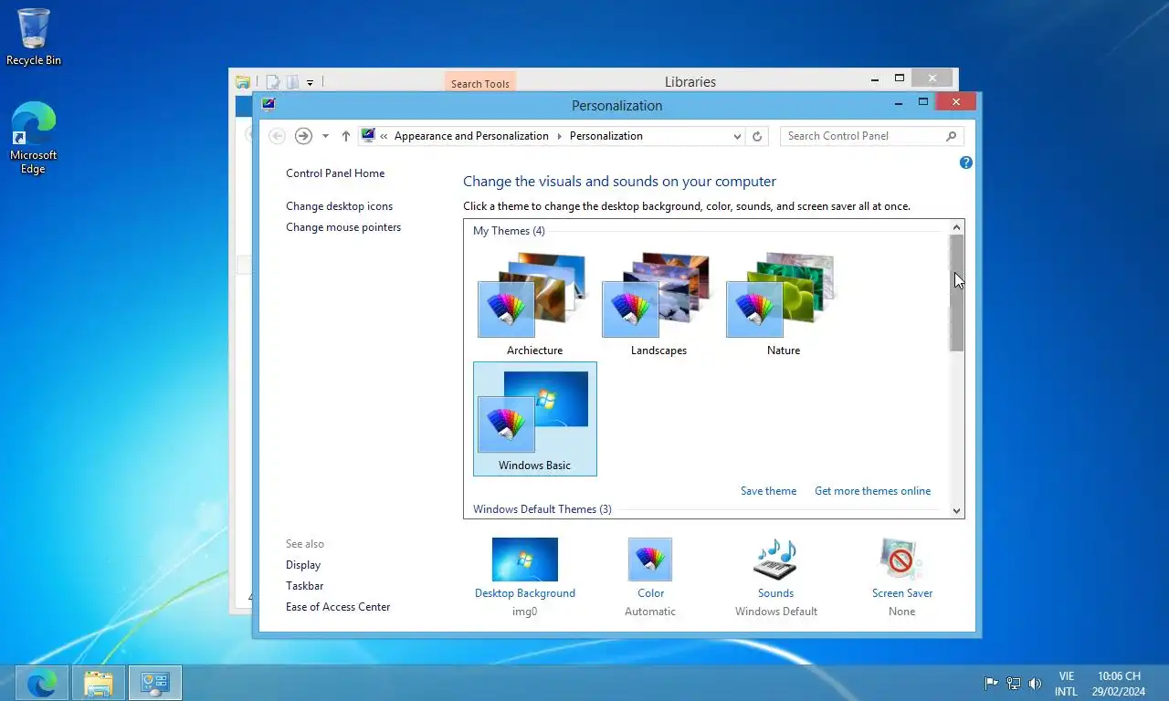Click the My Themes (4) heading

point(509,231)
